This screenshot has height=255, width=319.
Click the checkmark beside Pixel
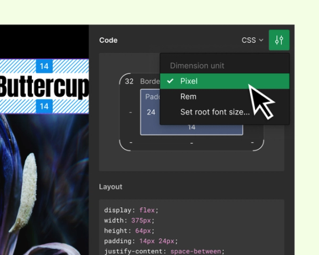pos(170,81)
